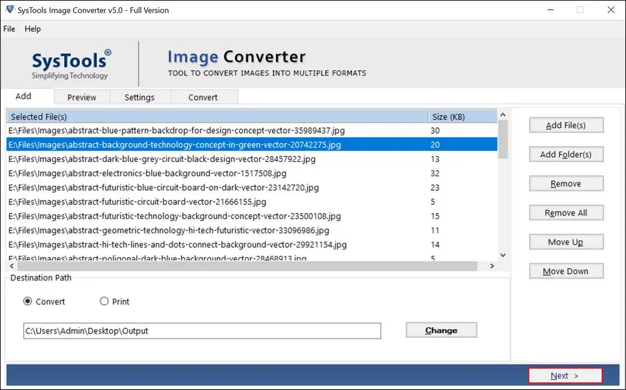Move the selected file up
The height and width of the screenshot is (390, 626).
click(566, 241)
